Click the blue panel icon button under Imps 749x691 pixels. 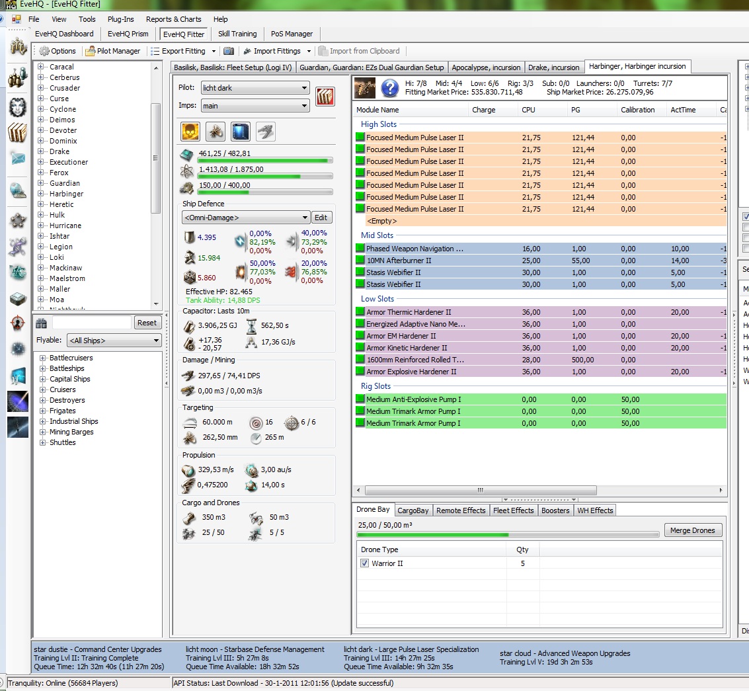pyautogui.click(x=240, y=132)
